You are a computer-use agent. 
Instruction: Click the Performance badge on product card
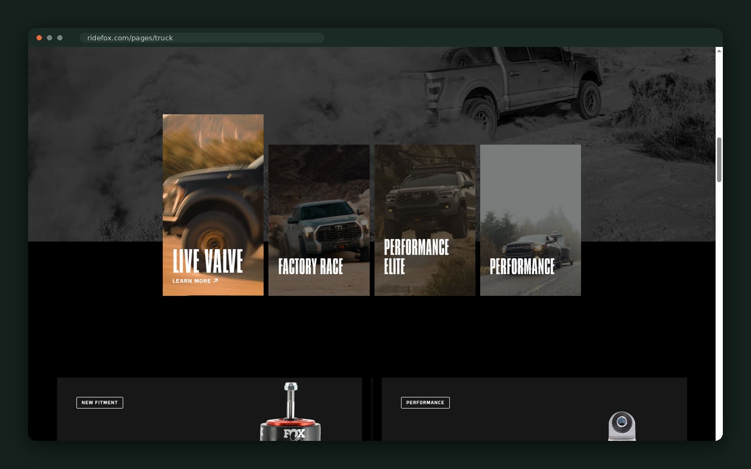(x=425, y=402)
